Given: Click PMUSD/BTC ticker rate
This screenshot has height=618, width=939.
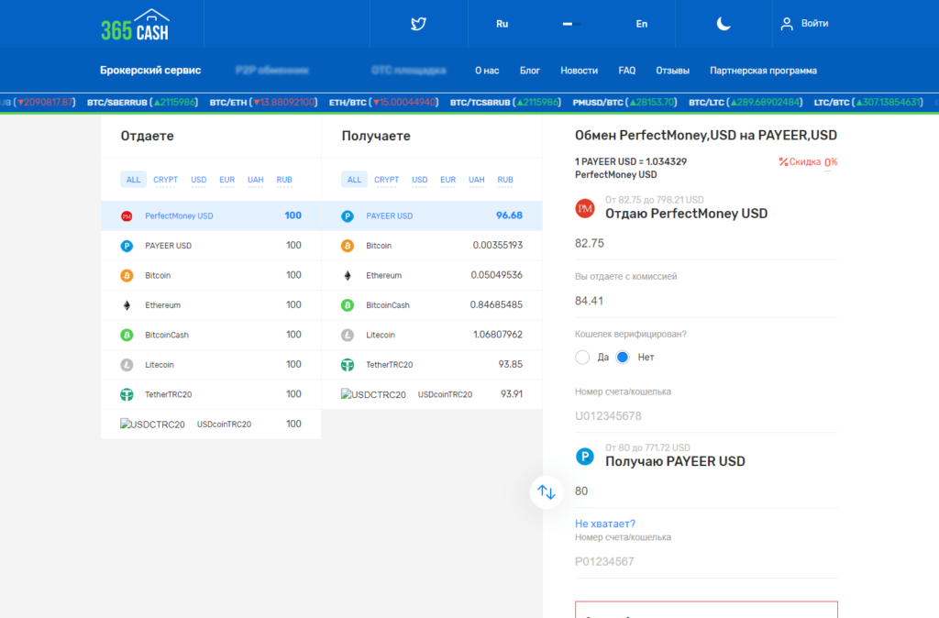Looking at the screenshot, I should click(x=624, y=103).
